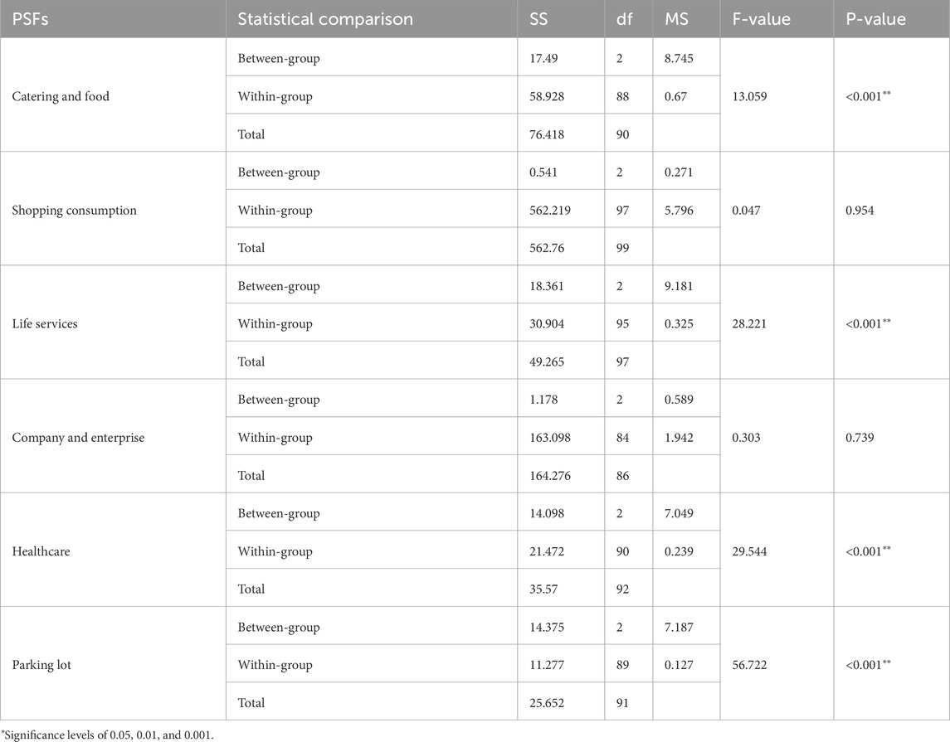Select the Healthcare row label

click(41, 550)
